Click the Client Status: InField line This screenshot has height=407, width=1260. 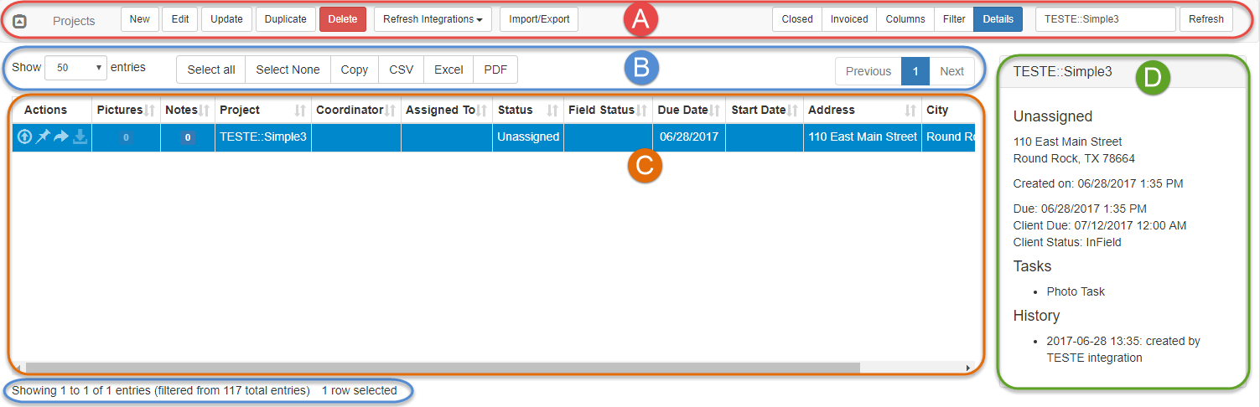tap(1067, 242)
